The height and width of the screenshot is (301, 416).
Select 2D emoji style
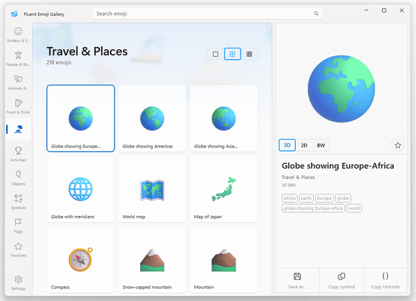(x=304, y=145)
